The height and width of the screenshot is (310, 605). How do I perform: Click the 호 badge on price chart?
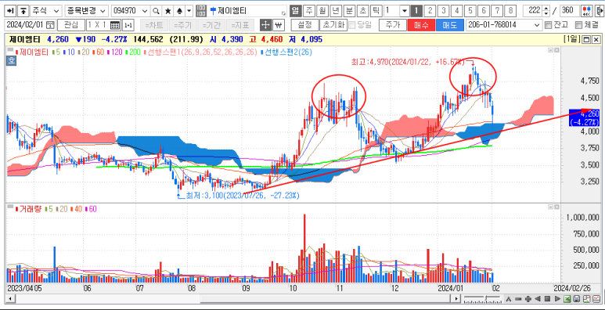[11, 60]
